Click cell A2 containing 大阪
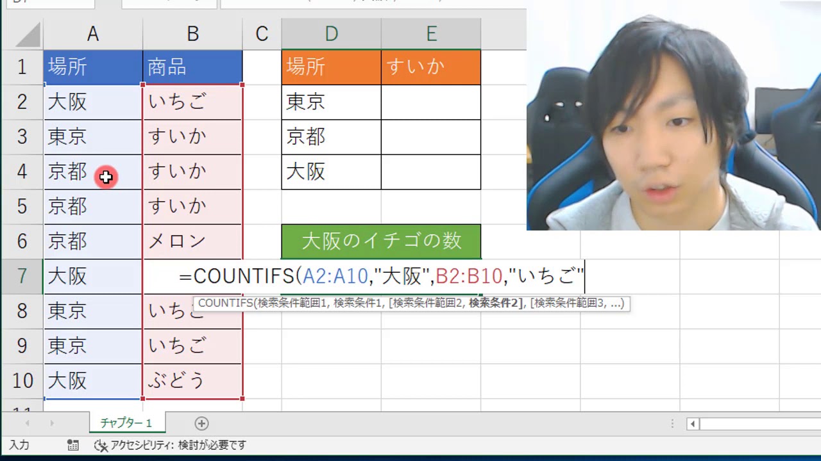 click(x=93, y=102)
